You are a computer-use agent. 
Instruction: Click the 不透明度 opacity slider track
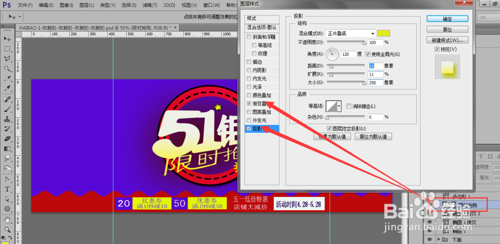346,42
